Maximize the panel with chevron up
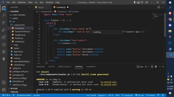The image size is (174, 97). click(x=160, y=67)
